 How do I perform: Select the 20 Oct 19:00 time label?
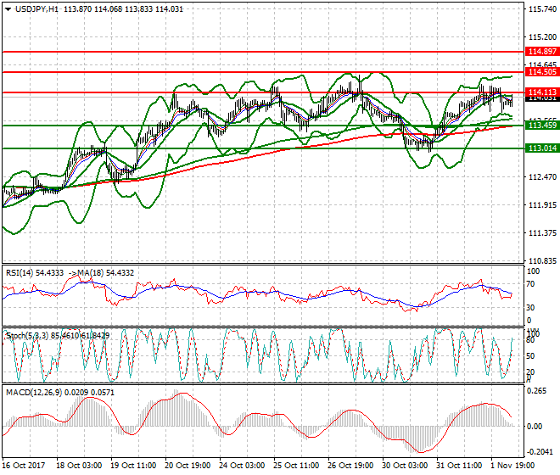click(x=188, y=466)
